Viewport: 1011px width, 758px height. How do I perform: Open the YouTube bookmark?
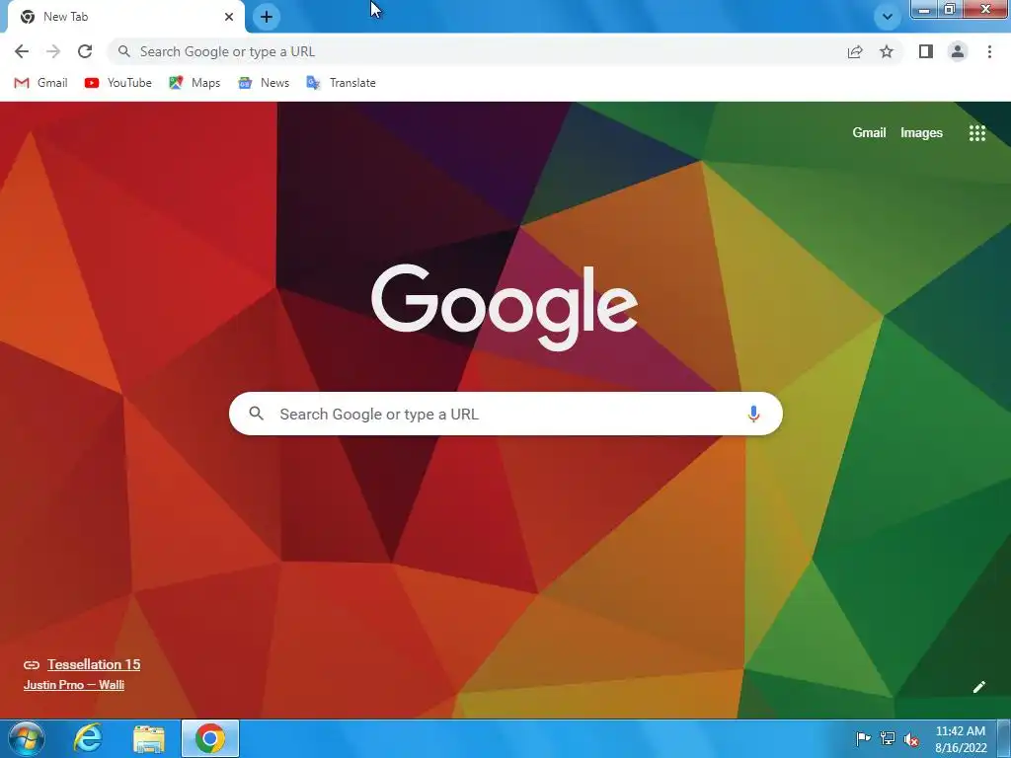click(118, 83)
